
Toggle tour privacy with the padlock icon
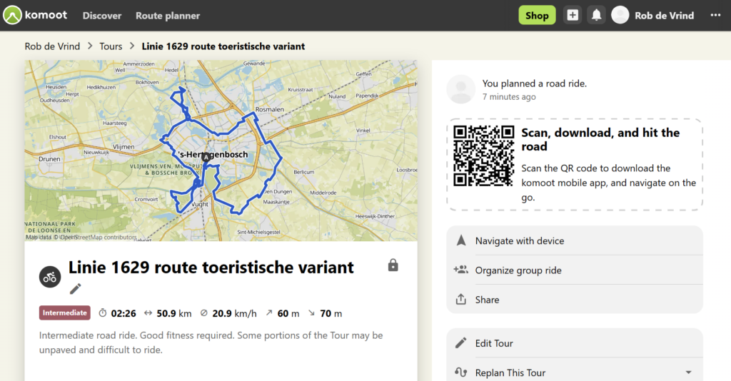(x=393, y=265)
